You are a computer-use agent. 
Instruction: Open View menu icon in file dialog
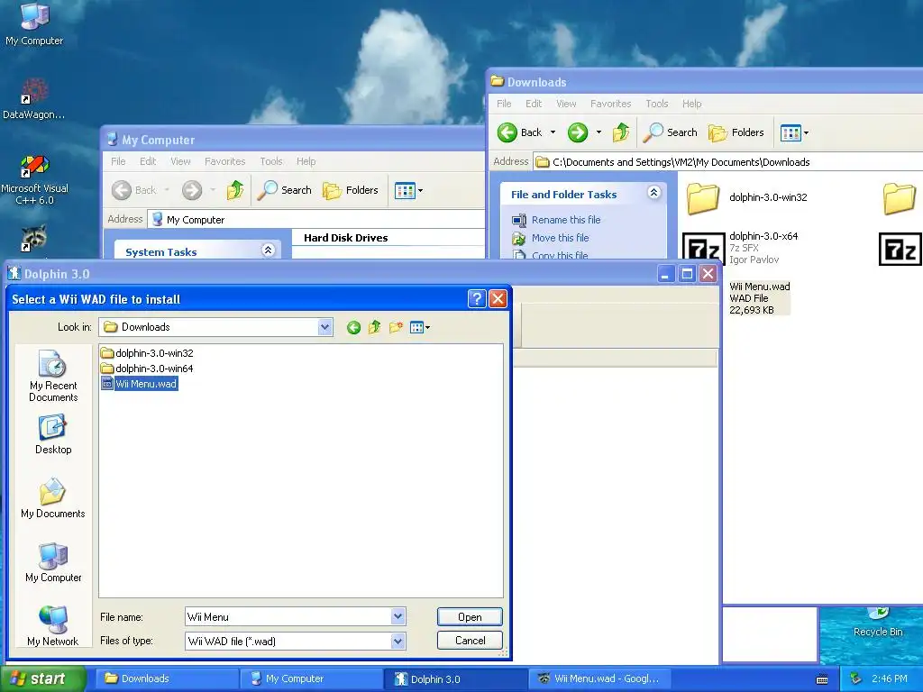pyautogui.click(x=420, y=327)
